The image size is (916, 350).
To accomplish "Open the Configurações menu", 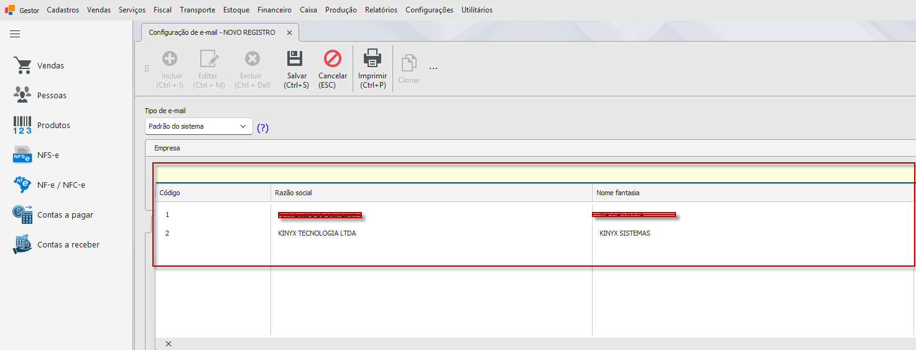I will pos(429,10).
